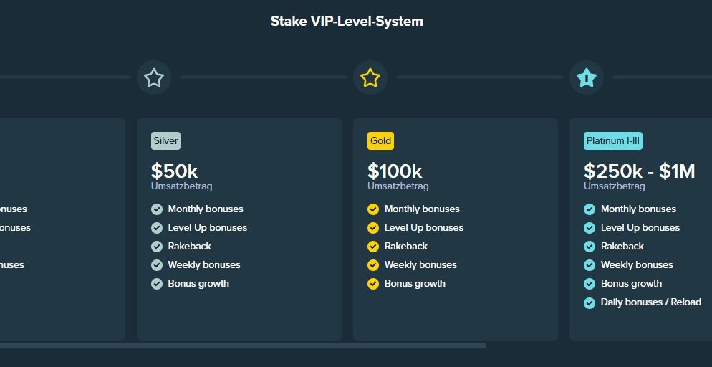Click the Stake VIP-Level-System title
The image size is (712, 367).
347,22
